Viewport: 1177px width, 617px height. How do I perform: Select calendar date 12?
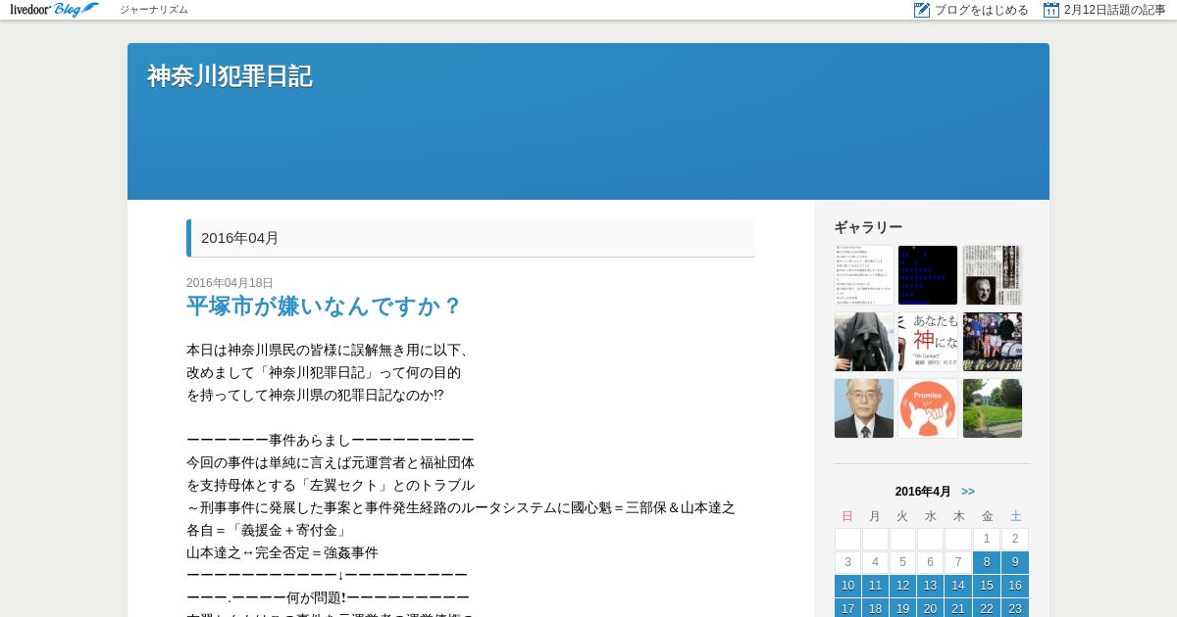tap(903, 586)
